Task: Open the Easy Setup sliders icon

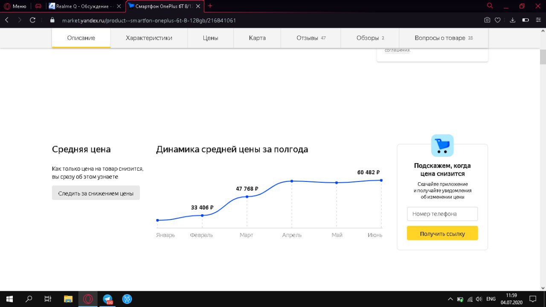Action: click(x=538, y=20)
